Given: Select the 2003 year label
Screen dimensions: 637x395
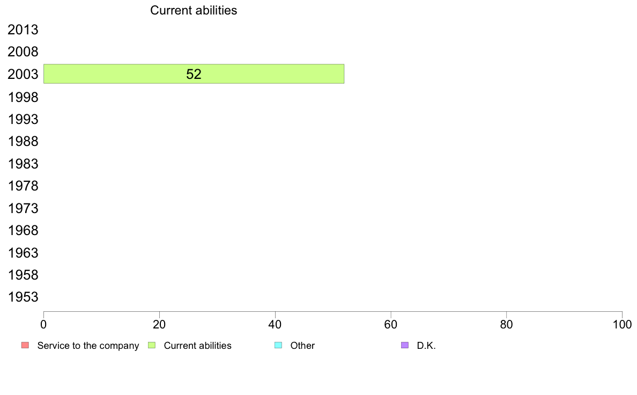Looking at the screenshot, I should click(23, 74).
